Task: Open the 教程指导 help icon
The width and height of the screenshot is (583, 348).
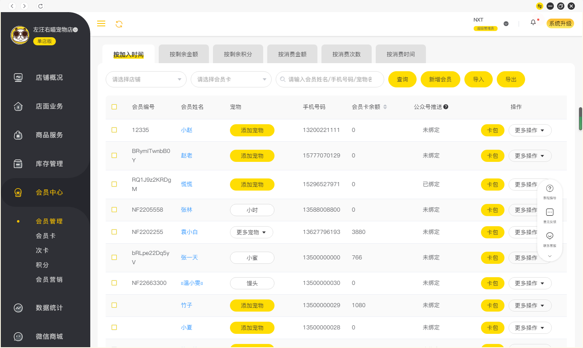Action: pos(550,188)
